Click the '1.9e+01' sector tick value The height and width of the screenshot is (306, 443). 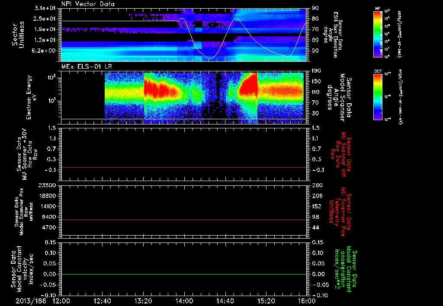(x=45, y=29)
